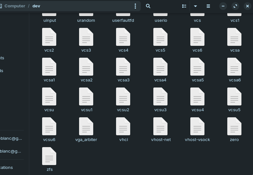
Task: Navigate to Computer in the path bar
Action: (15, 6)
